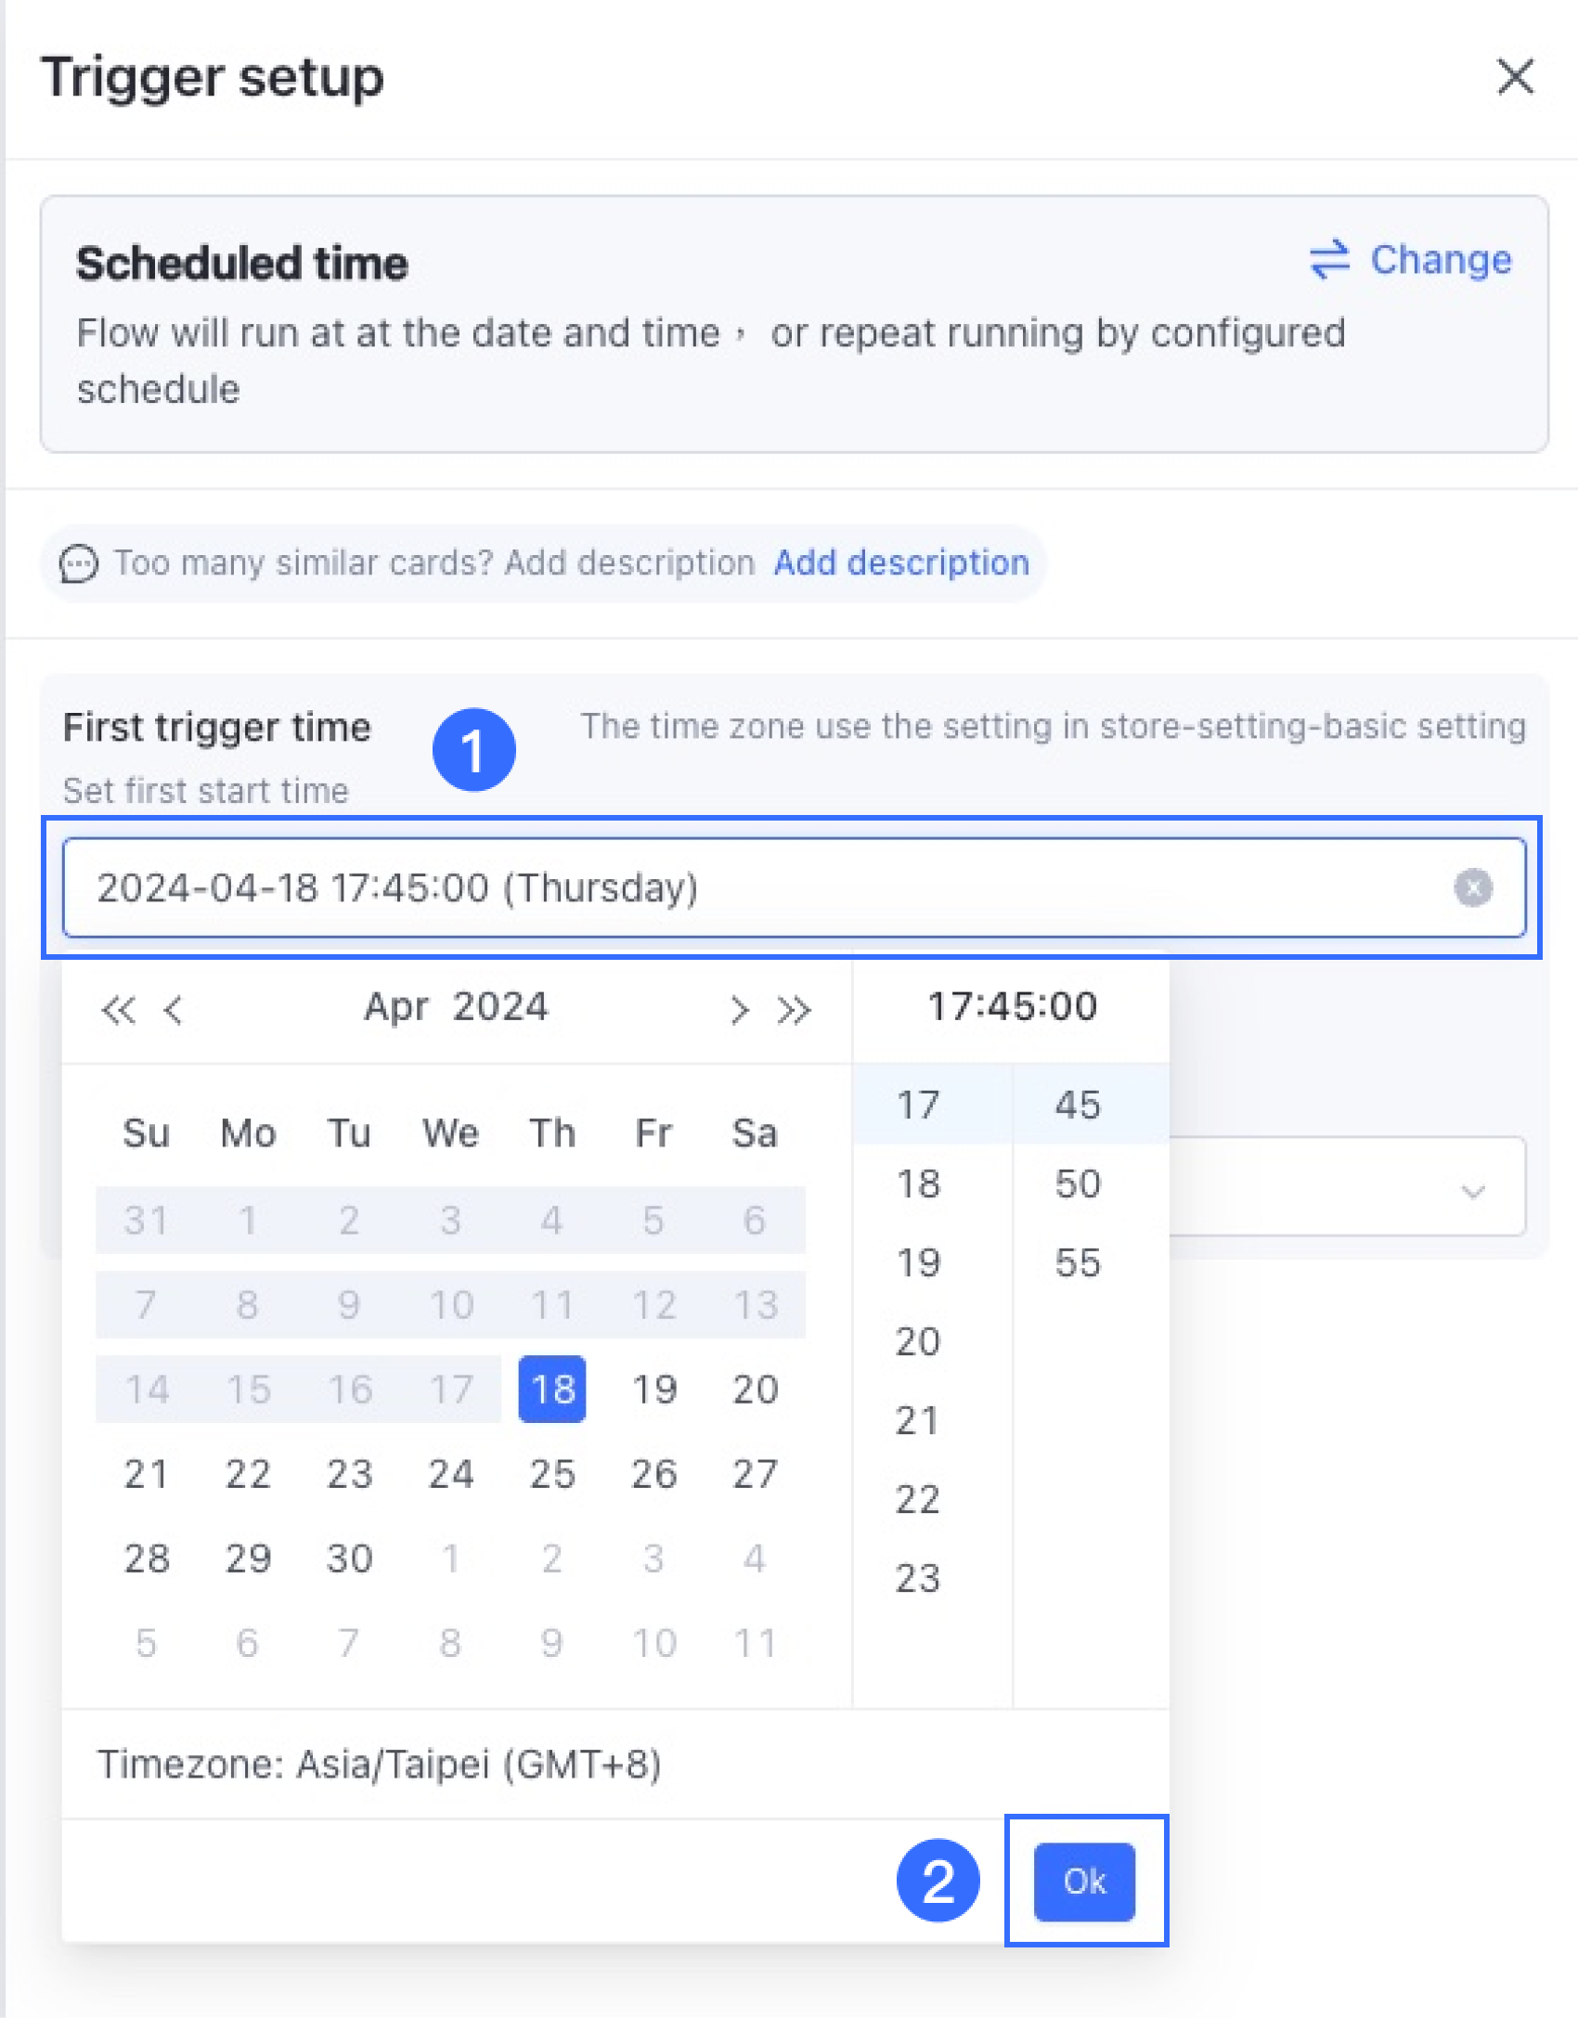Expand the dropdown chevron behind the calendar

click(1472, 1190)
